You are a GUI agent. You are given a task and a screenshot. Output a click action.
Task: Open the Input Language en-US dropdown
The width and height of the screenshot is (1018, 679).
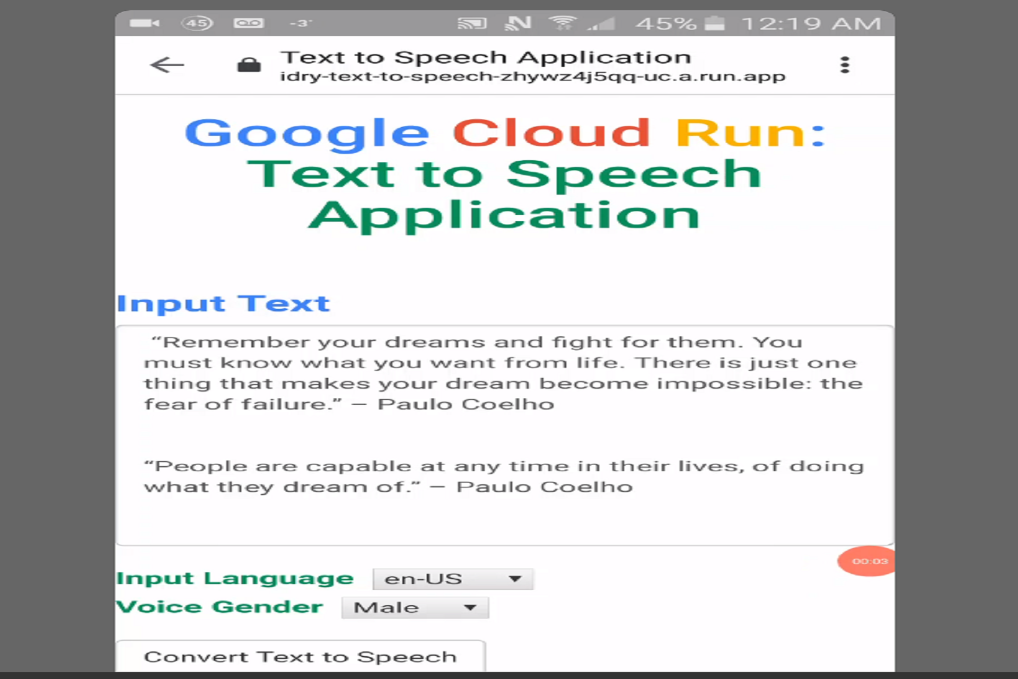453,579
